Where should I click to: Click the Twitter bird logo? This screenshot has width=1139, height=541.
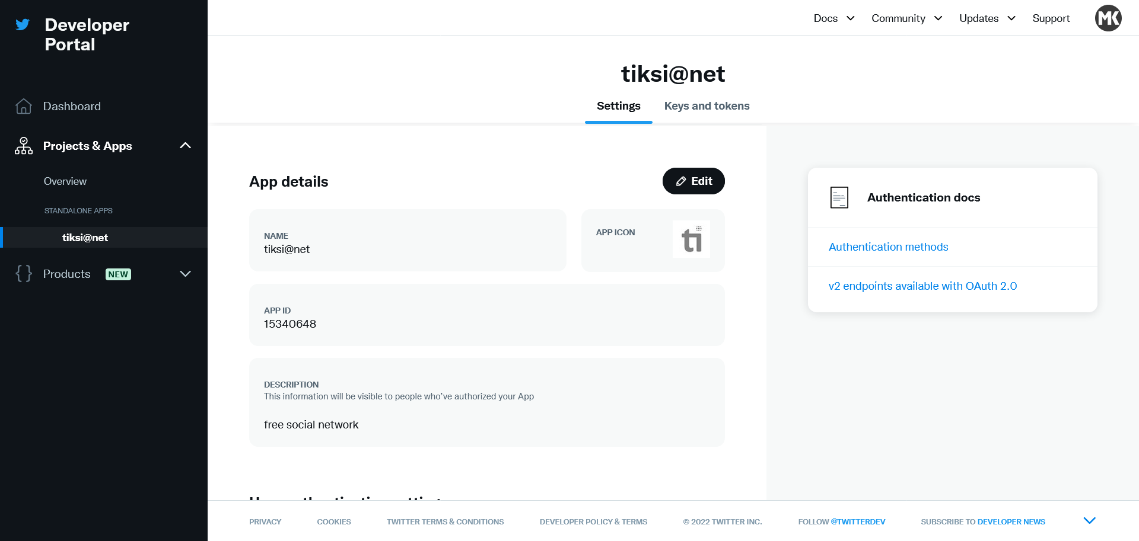[23, 25]
